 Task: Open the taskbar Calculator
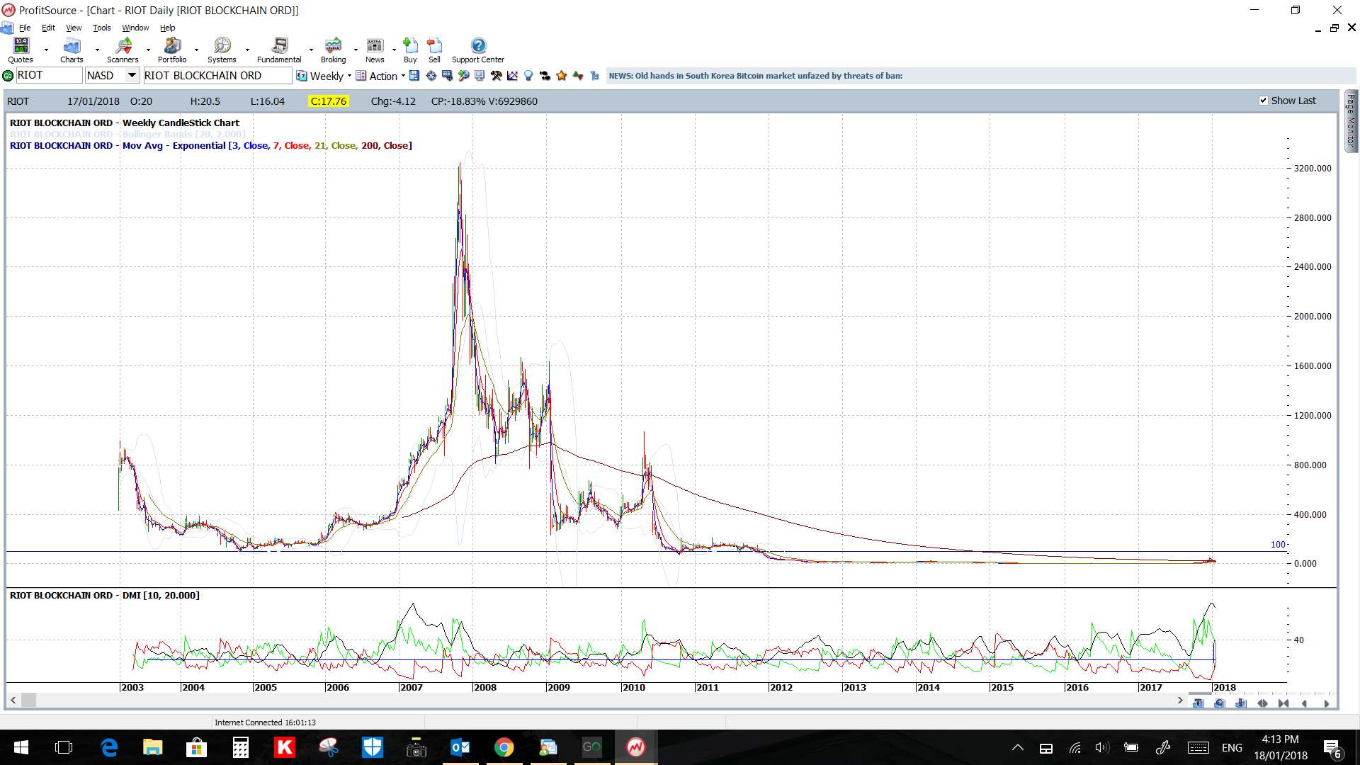240,747
